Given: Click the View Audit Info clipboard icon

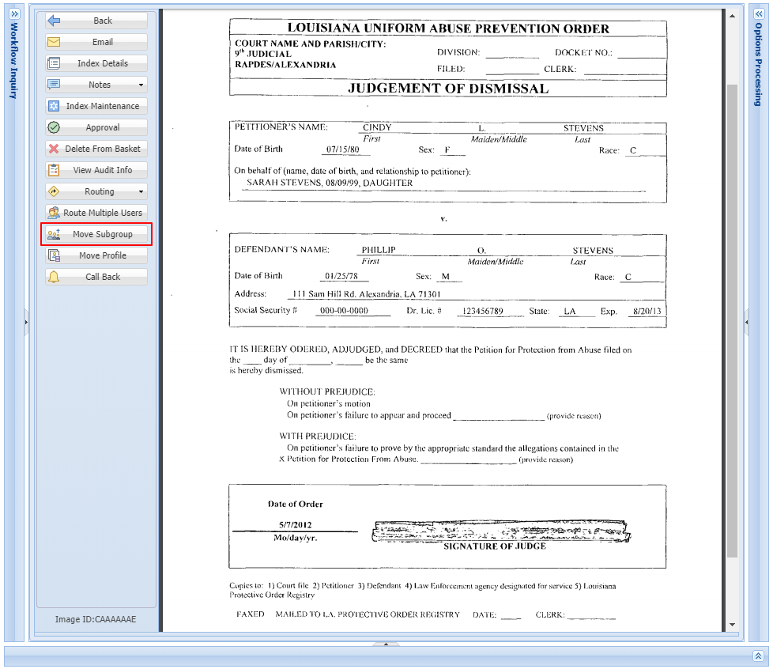Looking at the screenshot, I should [54, 170].
